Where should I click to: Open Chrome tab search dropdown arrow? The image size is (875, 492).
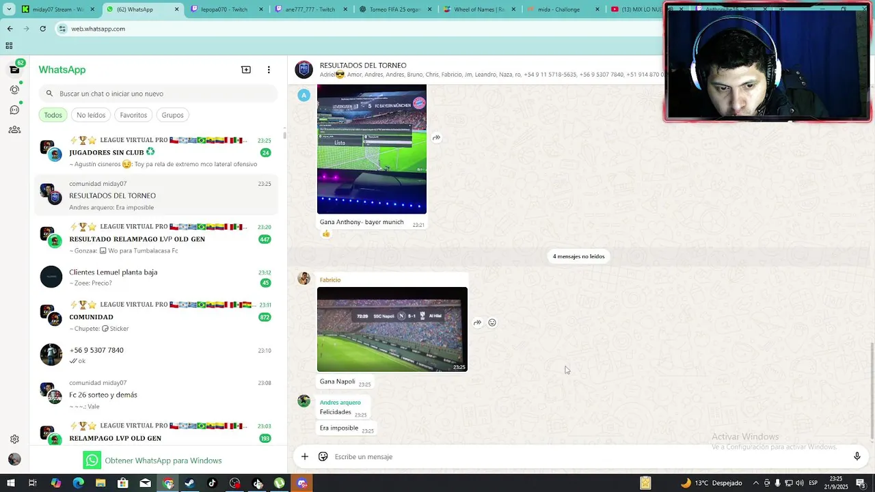9,10
